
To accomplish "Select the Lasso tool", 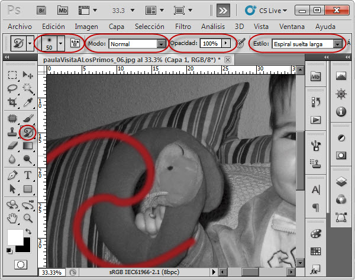I will [x=12, y=89].
